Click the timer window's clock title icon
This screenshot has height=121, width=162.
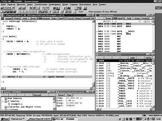coord(58,92)
